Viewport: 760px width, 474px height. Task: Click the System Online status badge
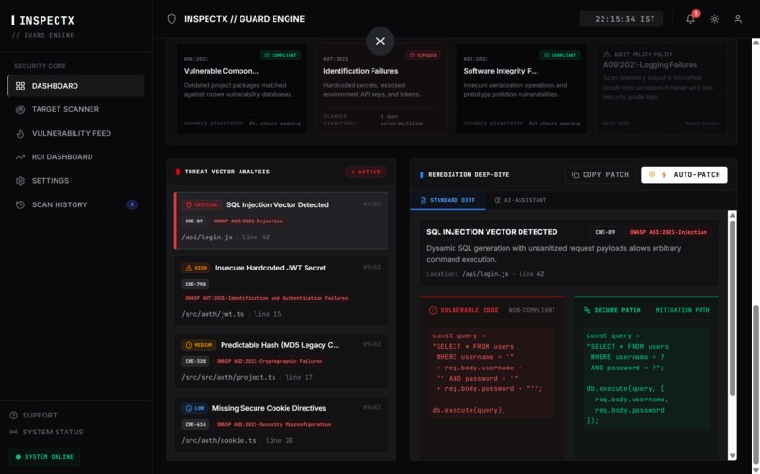click(44, 457)
